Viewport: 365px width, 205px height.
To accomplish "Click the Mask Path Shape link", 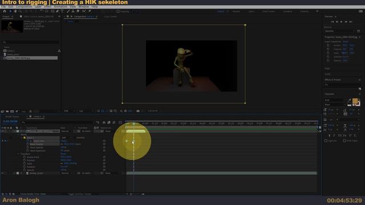I will coord(63,141).
